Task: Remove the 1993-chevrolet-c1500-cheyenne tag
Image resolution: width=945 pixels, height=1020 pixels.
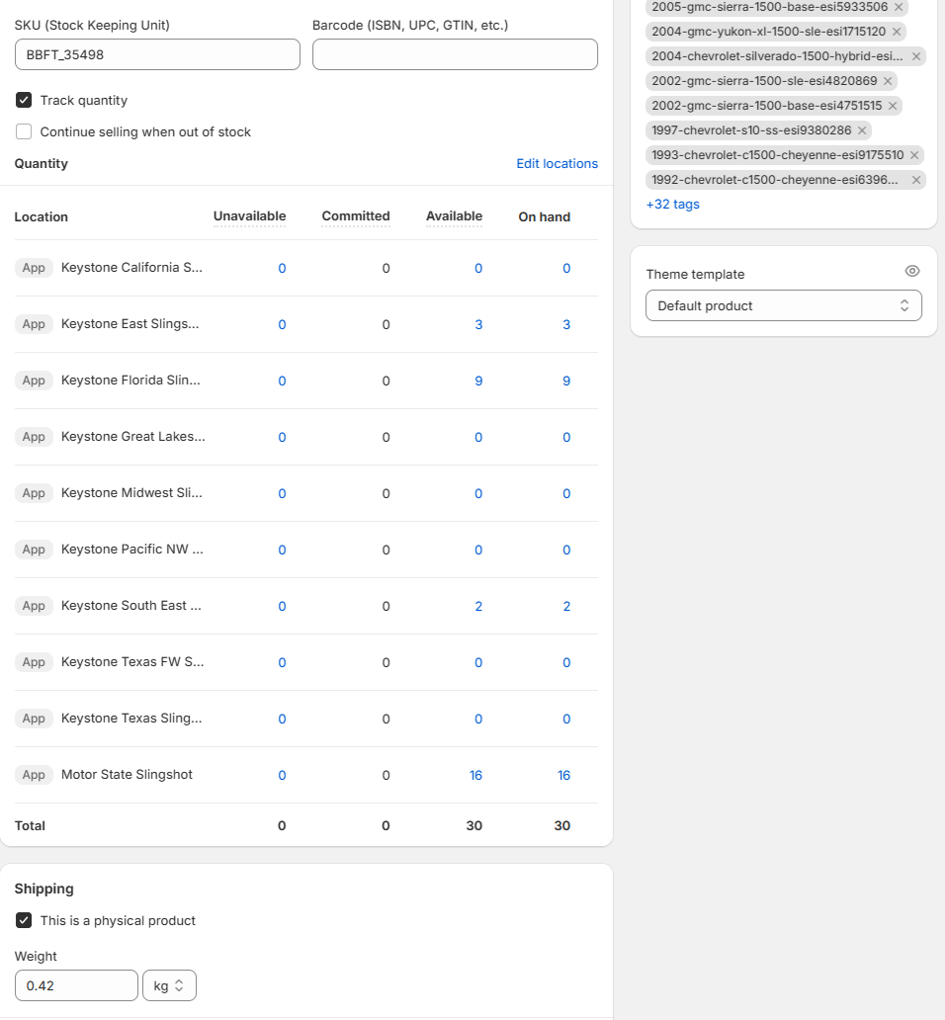Action: 913,155
